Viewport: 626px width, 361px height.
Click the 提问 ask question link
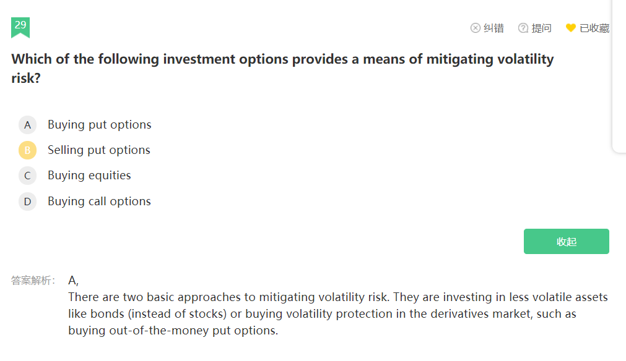click(541, 28)
